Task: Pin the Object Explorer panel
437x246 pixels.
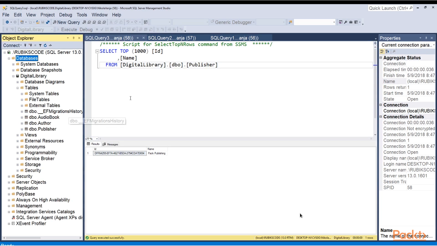Action: [x=73, y=38]
